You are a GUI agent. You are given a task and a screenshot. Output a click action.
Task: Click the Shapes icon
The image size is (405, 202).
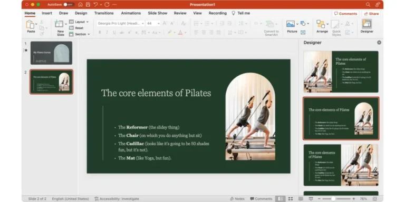coord(303,24)
